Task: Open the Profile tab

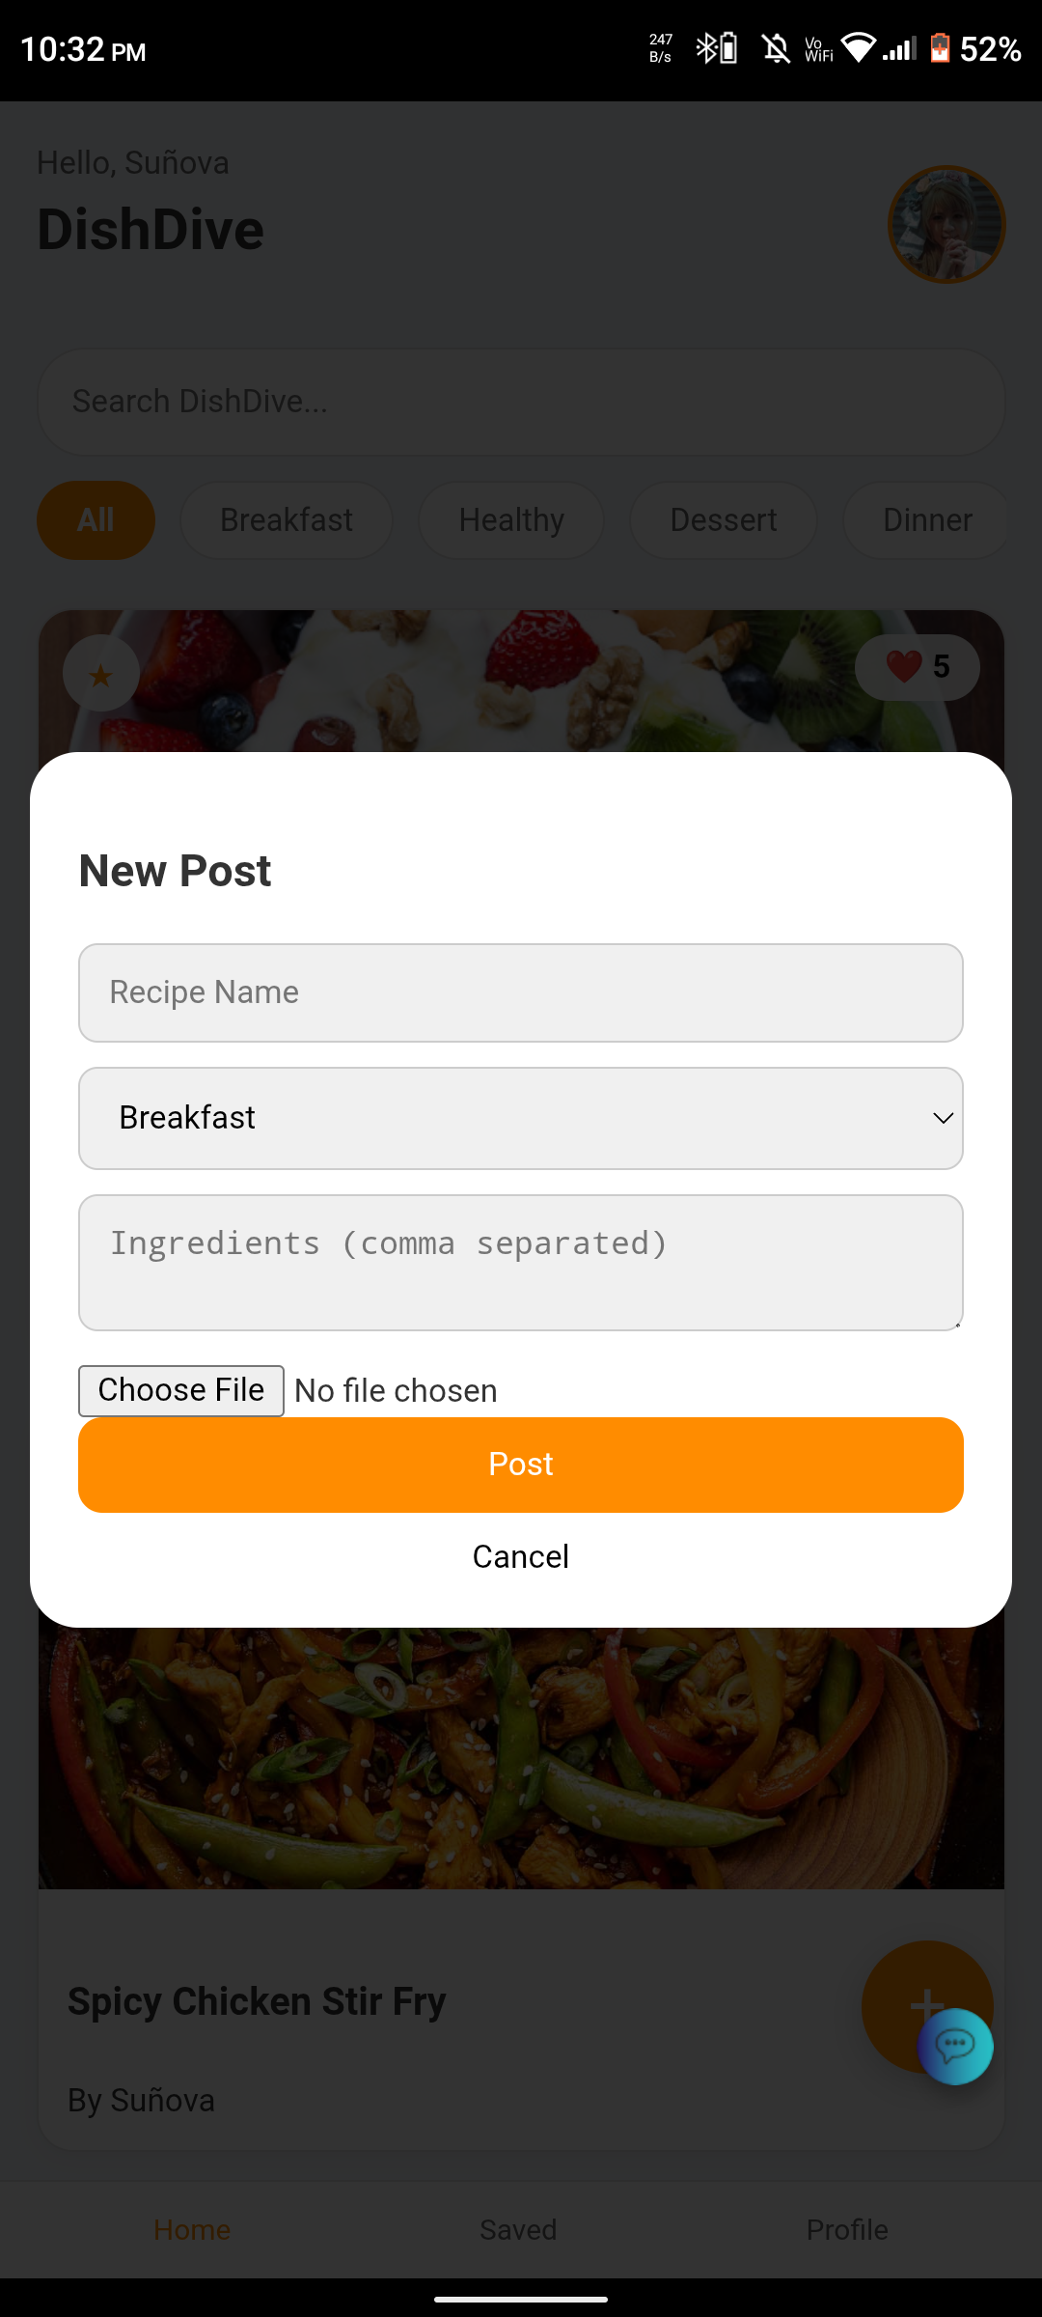Action: [847, 2229]
